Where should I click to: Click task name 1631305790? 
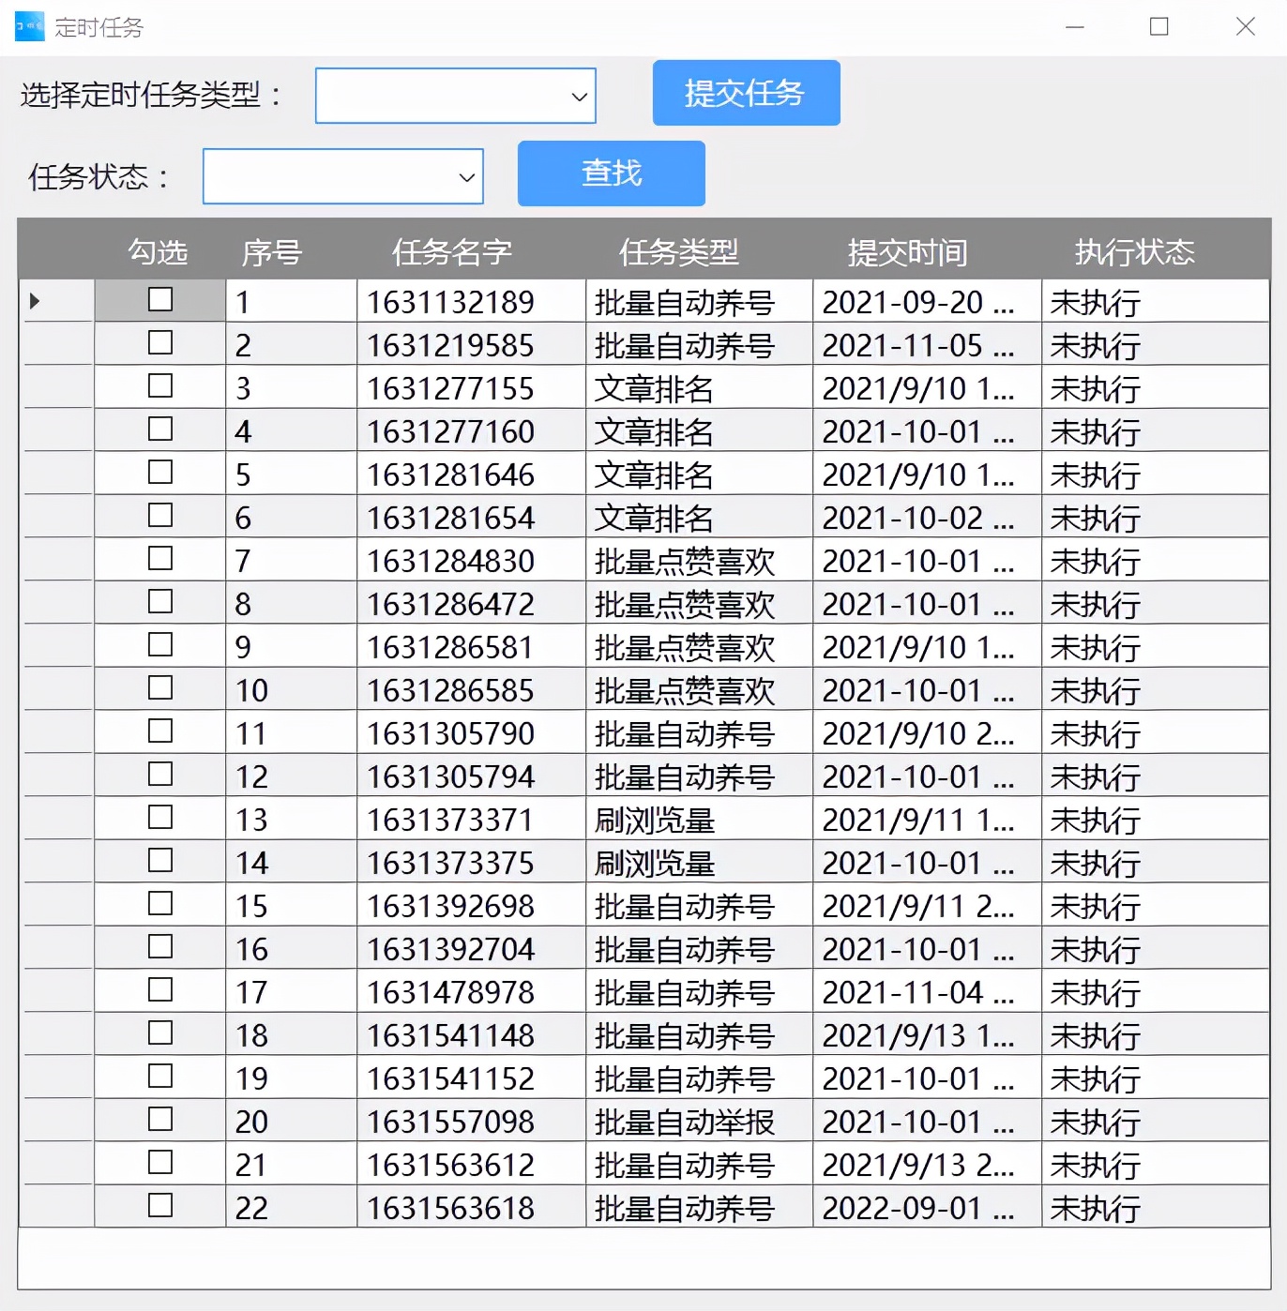471,733
